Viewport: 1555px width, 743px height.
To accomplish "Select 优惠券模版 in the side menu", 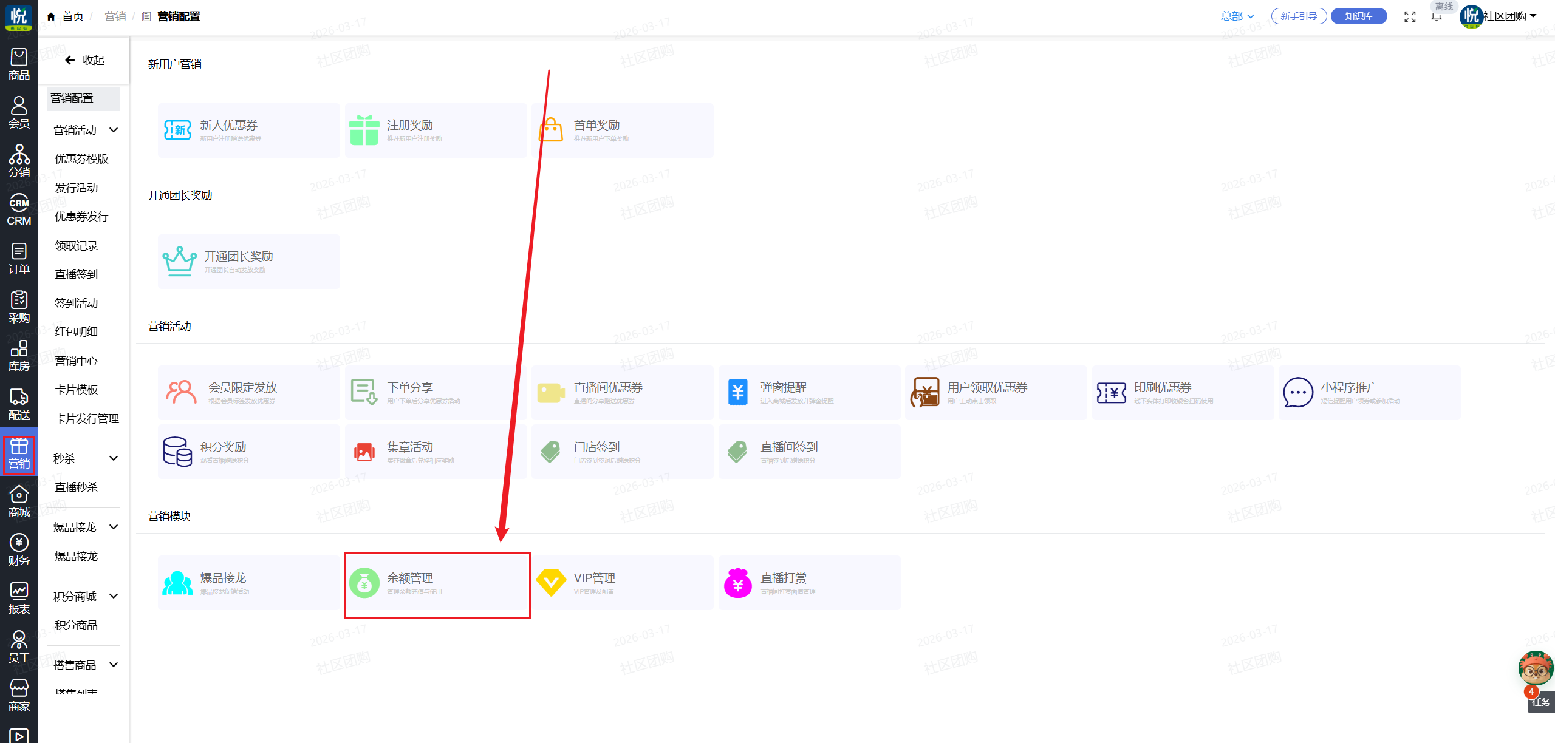I will tap(81, 159).
